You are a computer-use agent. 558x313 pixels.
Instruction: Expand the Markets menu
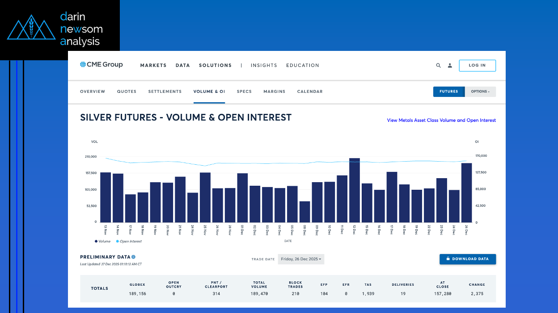coord(153,65)
